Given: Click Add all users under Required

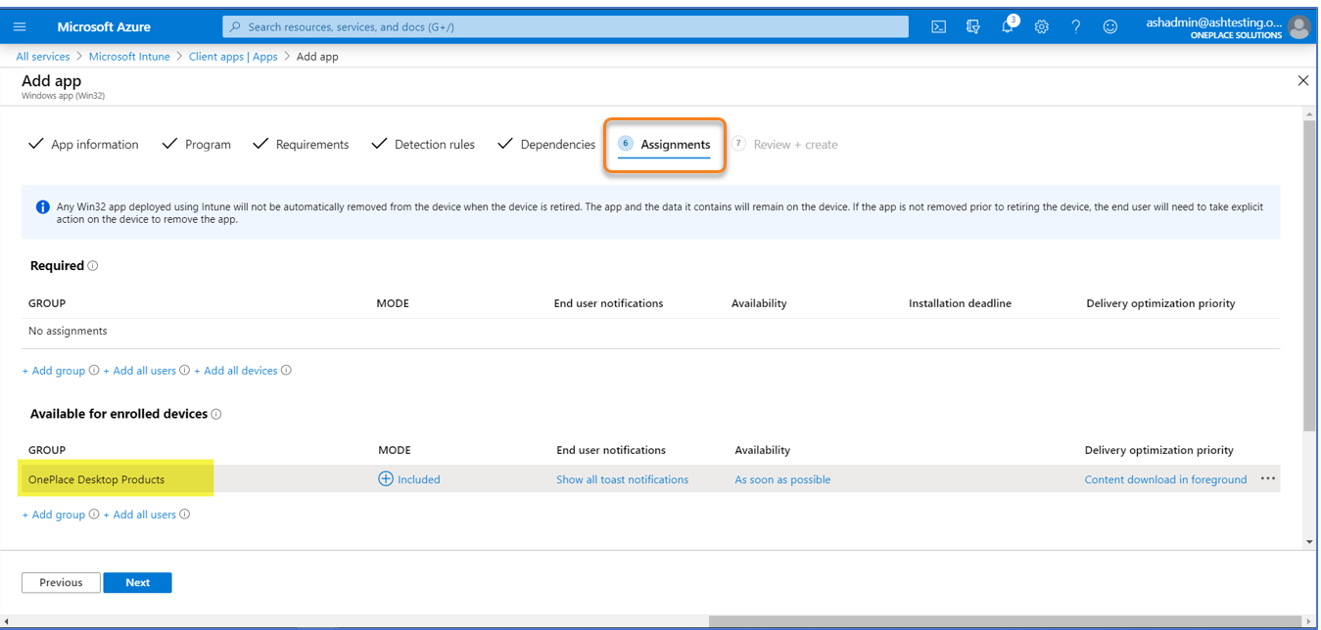Looking at the screenshot, I should (x=140, y=371).
